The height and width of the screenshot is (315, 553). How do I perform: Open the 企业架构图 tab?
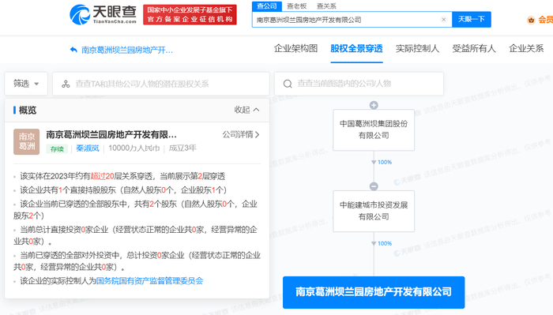point(296,49)
